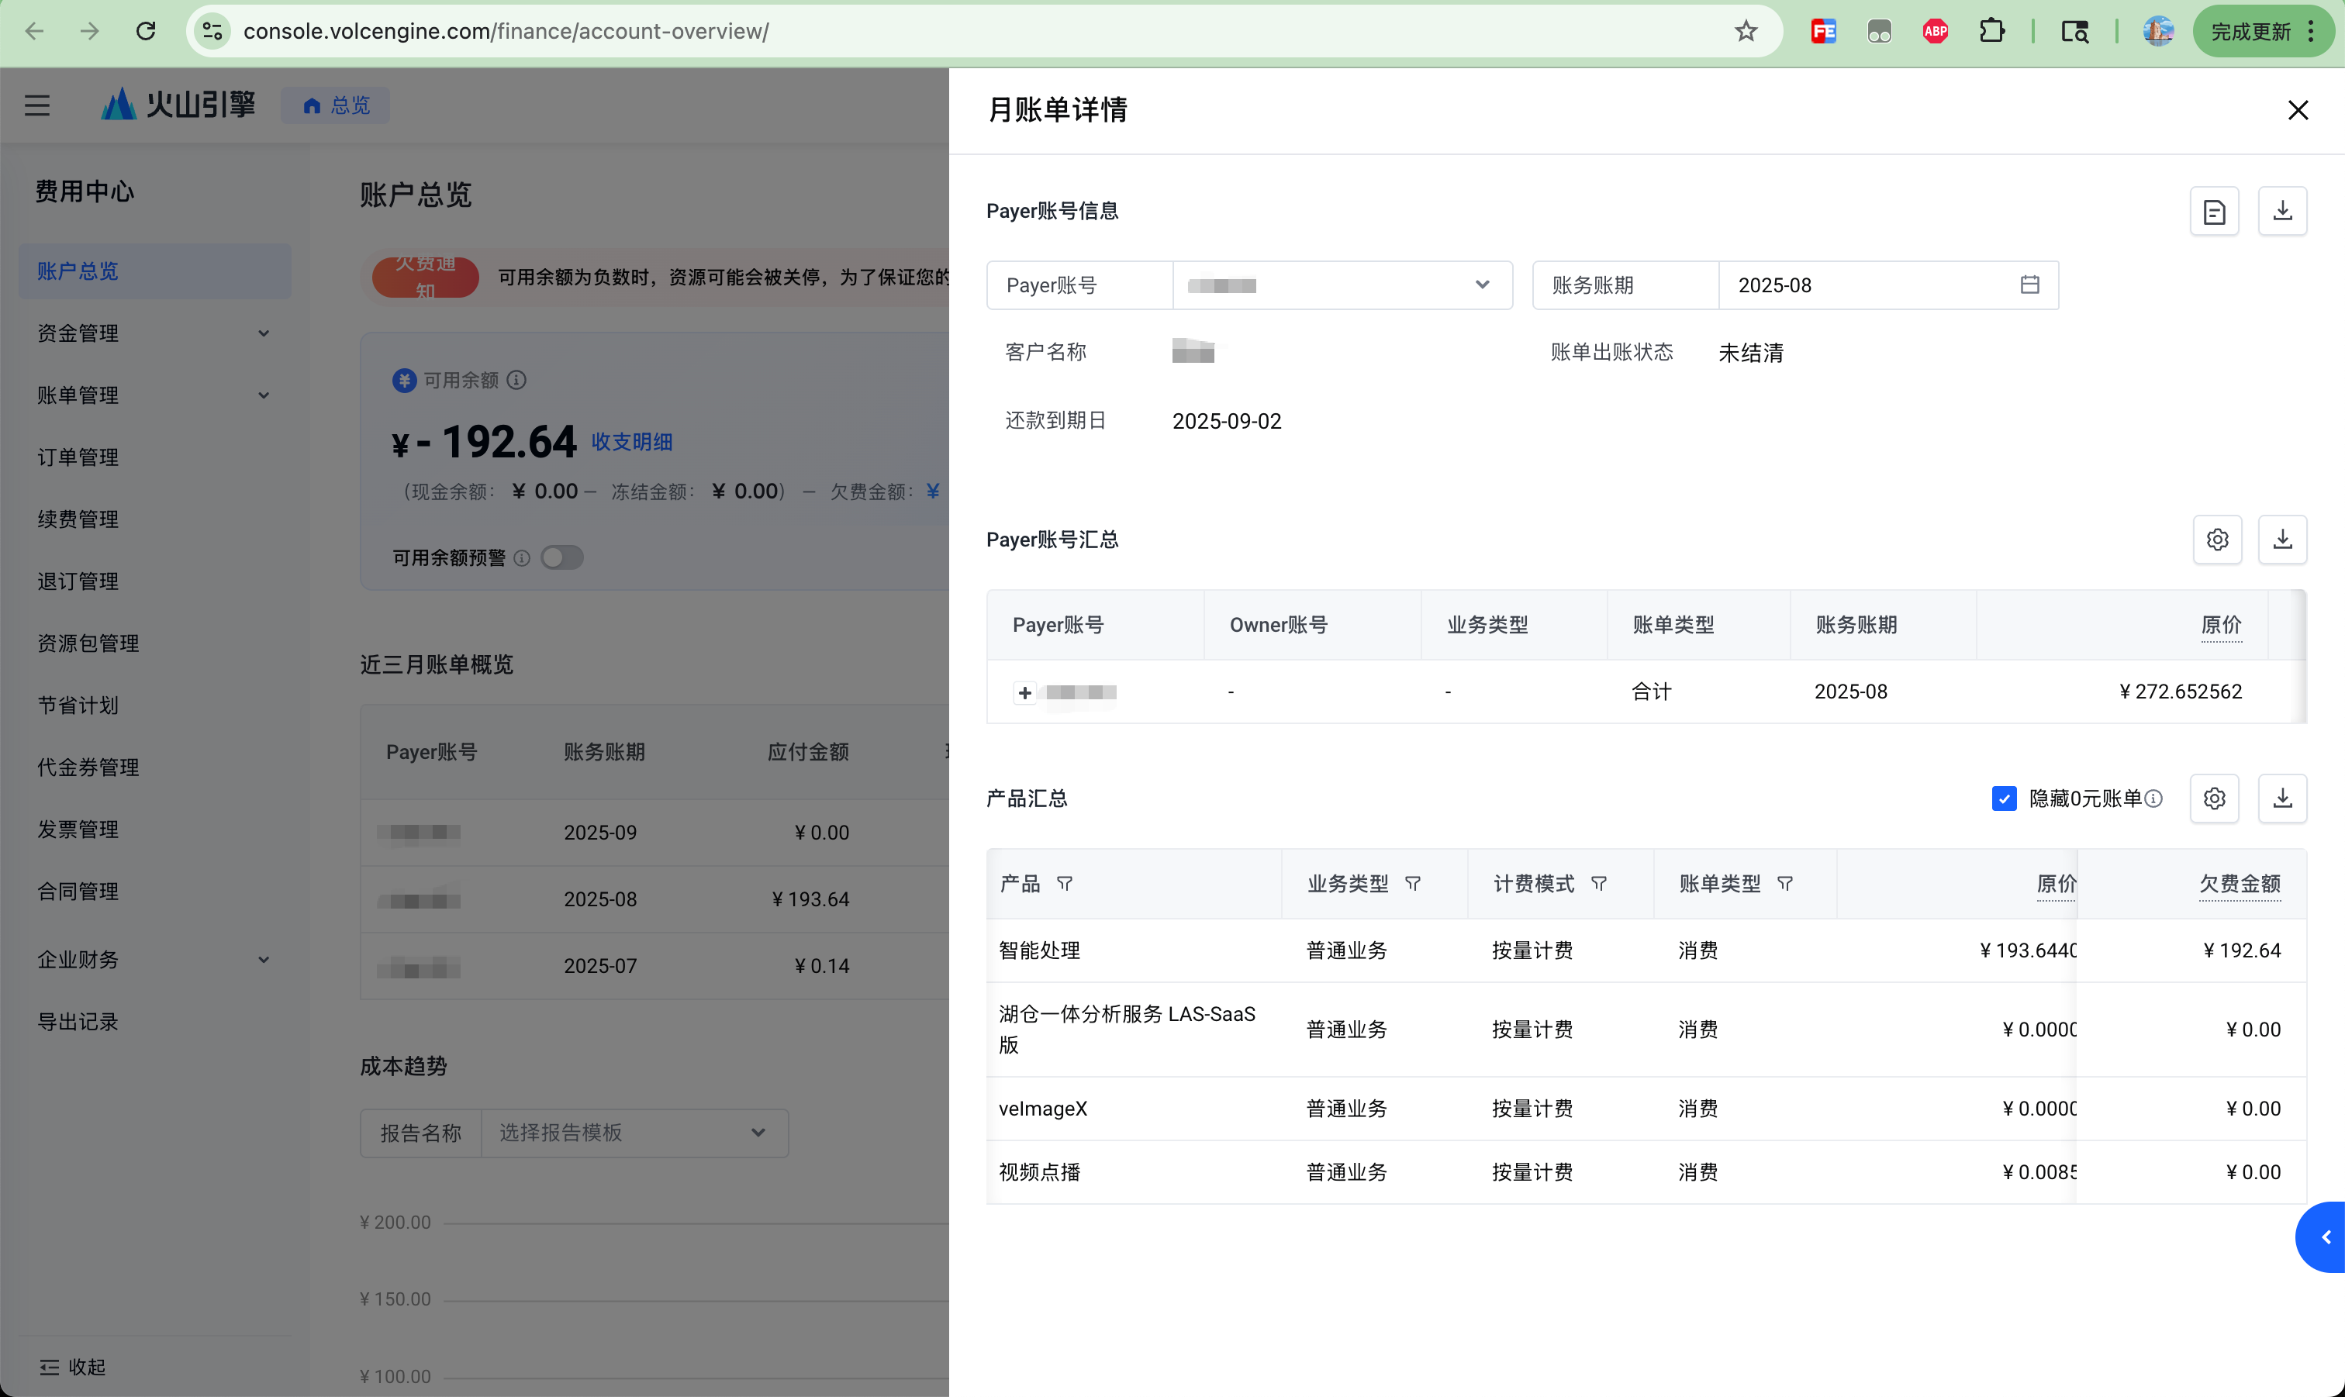Viewport: 2345px width, 1397px height.
Task: Toggle the 可用余额预警 switch
Action: pos(562,557)
